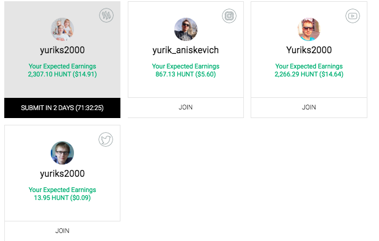
Task: Click Submit in 2 Days button
Action: pyautogui.click(x=62, y=108)
